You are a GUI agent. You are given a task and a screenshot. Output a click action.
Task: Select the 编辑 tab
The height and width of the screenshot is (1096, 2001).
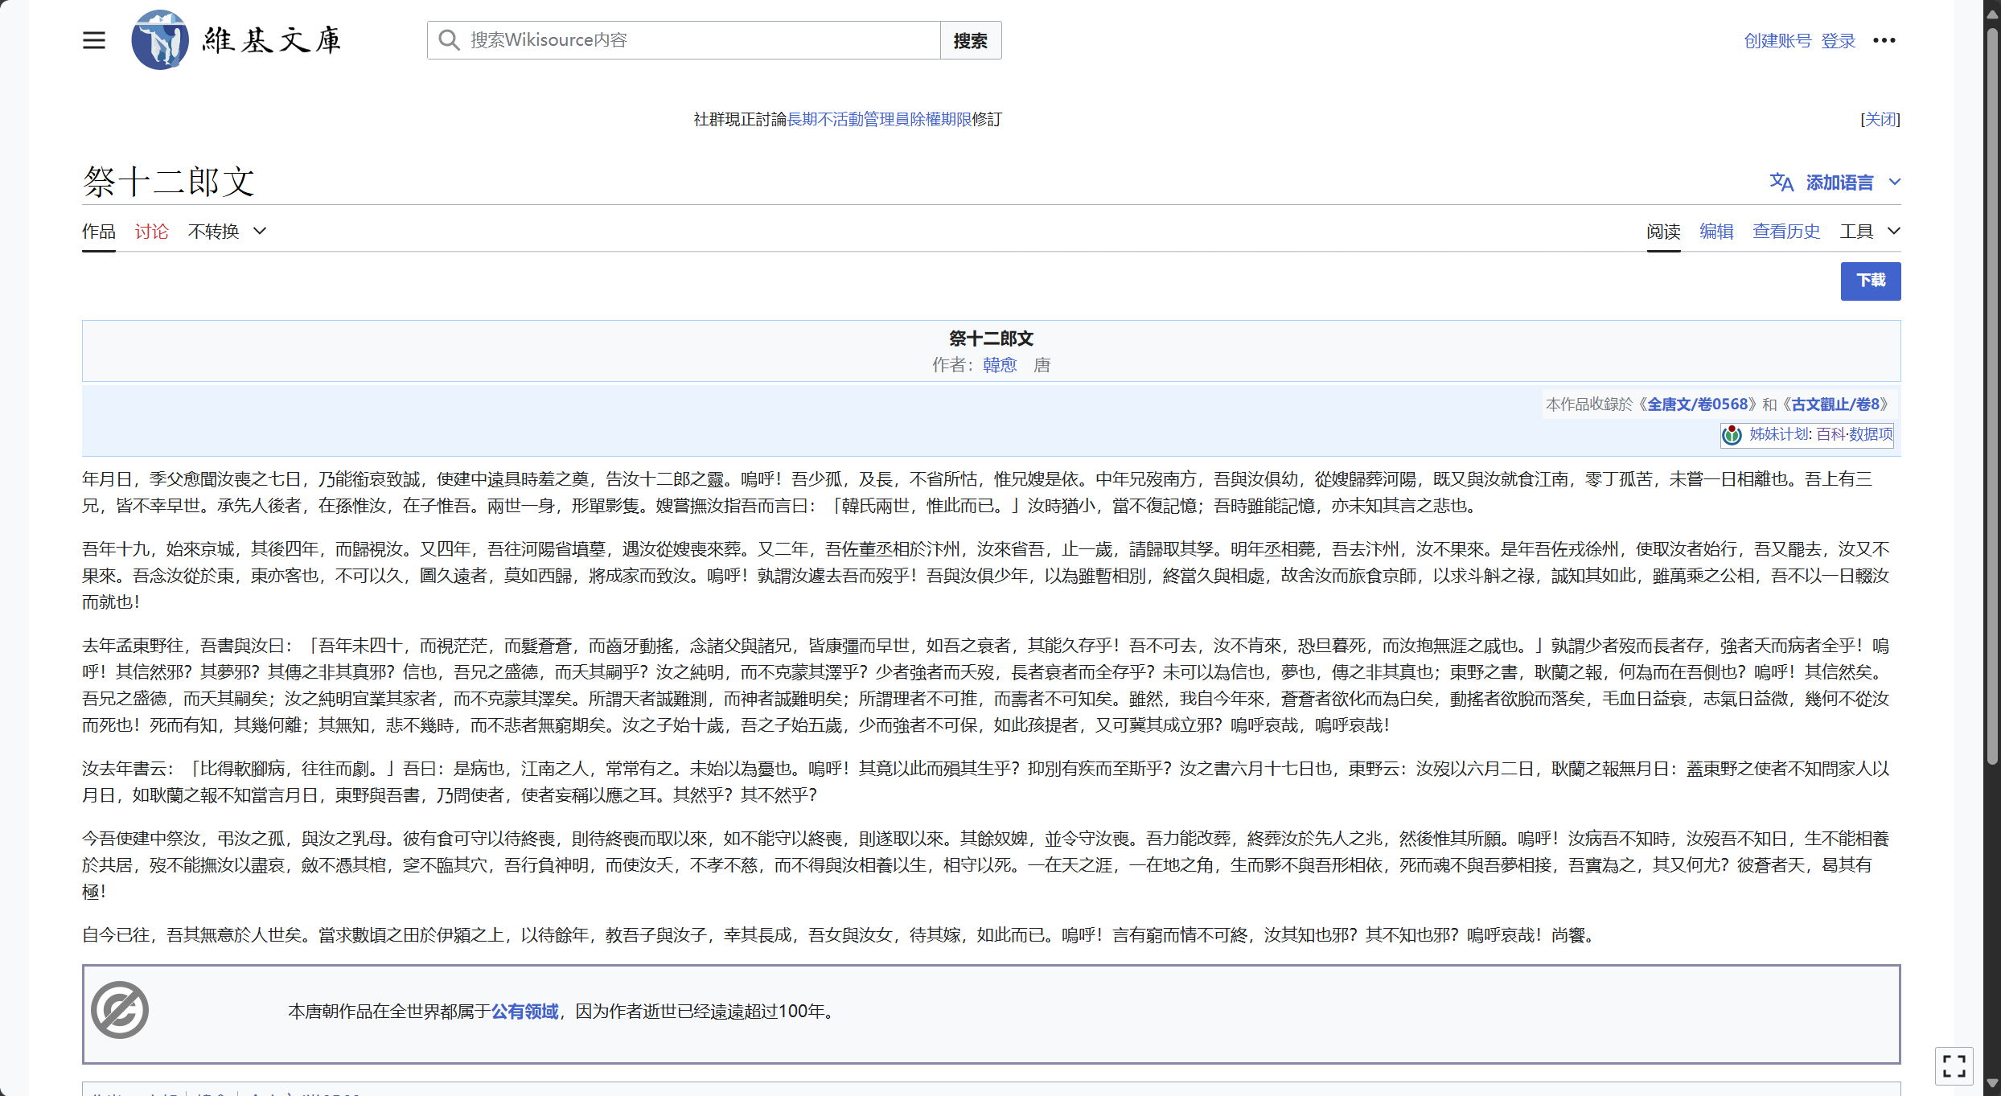click(x=1715, y=232)
